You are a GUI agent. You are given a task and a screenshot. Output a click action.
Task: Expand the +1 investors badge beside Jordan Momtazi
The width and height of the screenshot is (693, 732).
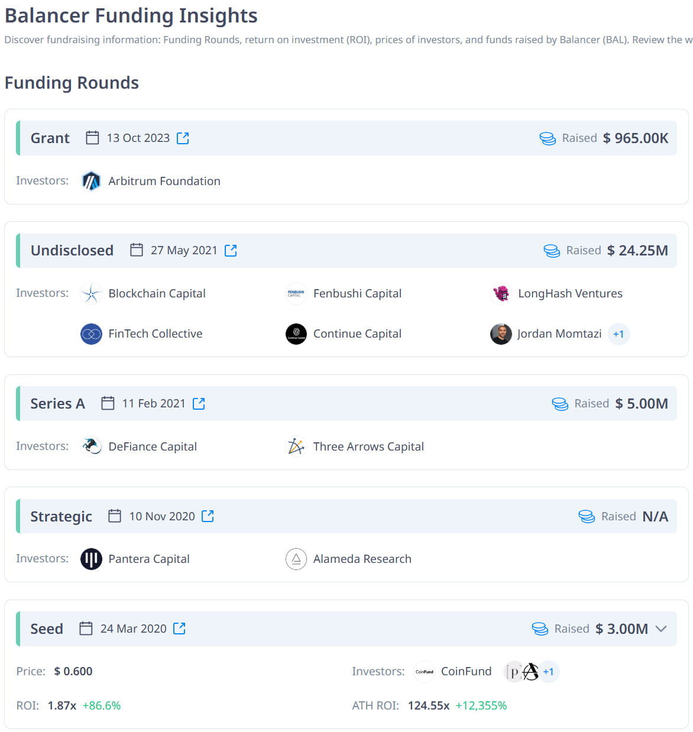pyautogui.click(x=618, y=334)
